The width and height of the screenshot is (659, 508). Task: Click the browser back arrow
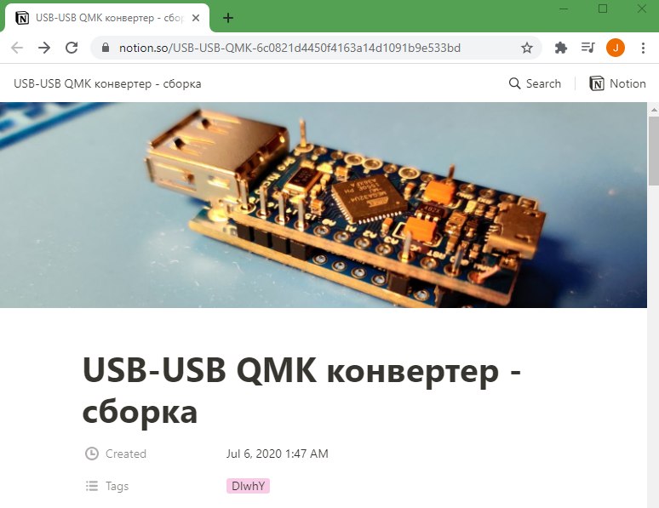click(17, 48)
